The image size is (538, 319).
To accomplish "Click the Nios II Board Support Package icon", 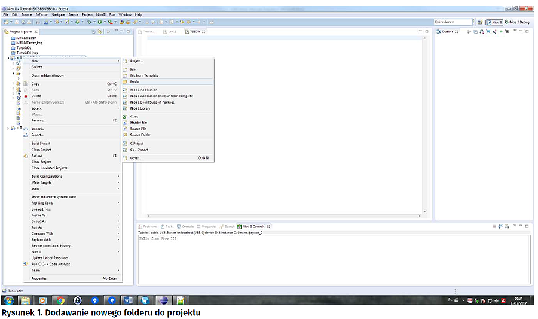I will (x=126, y=102).
